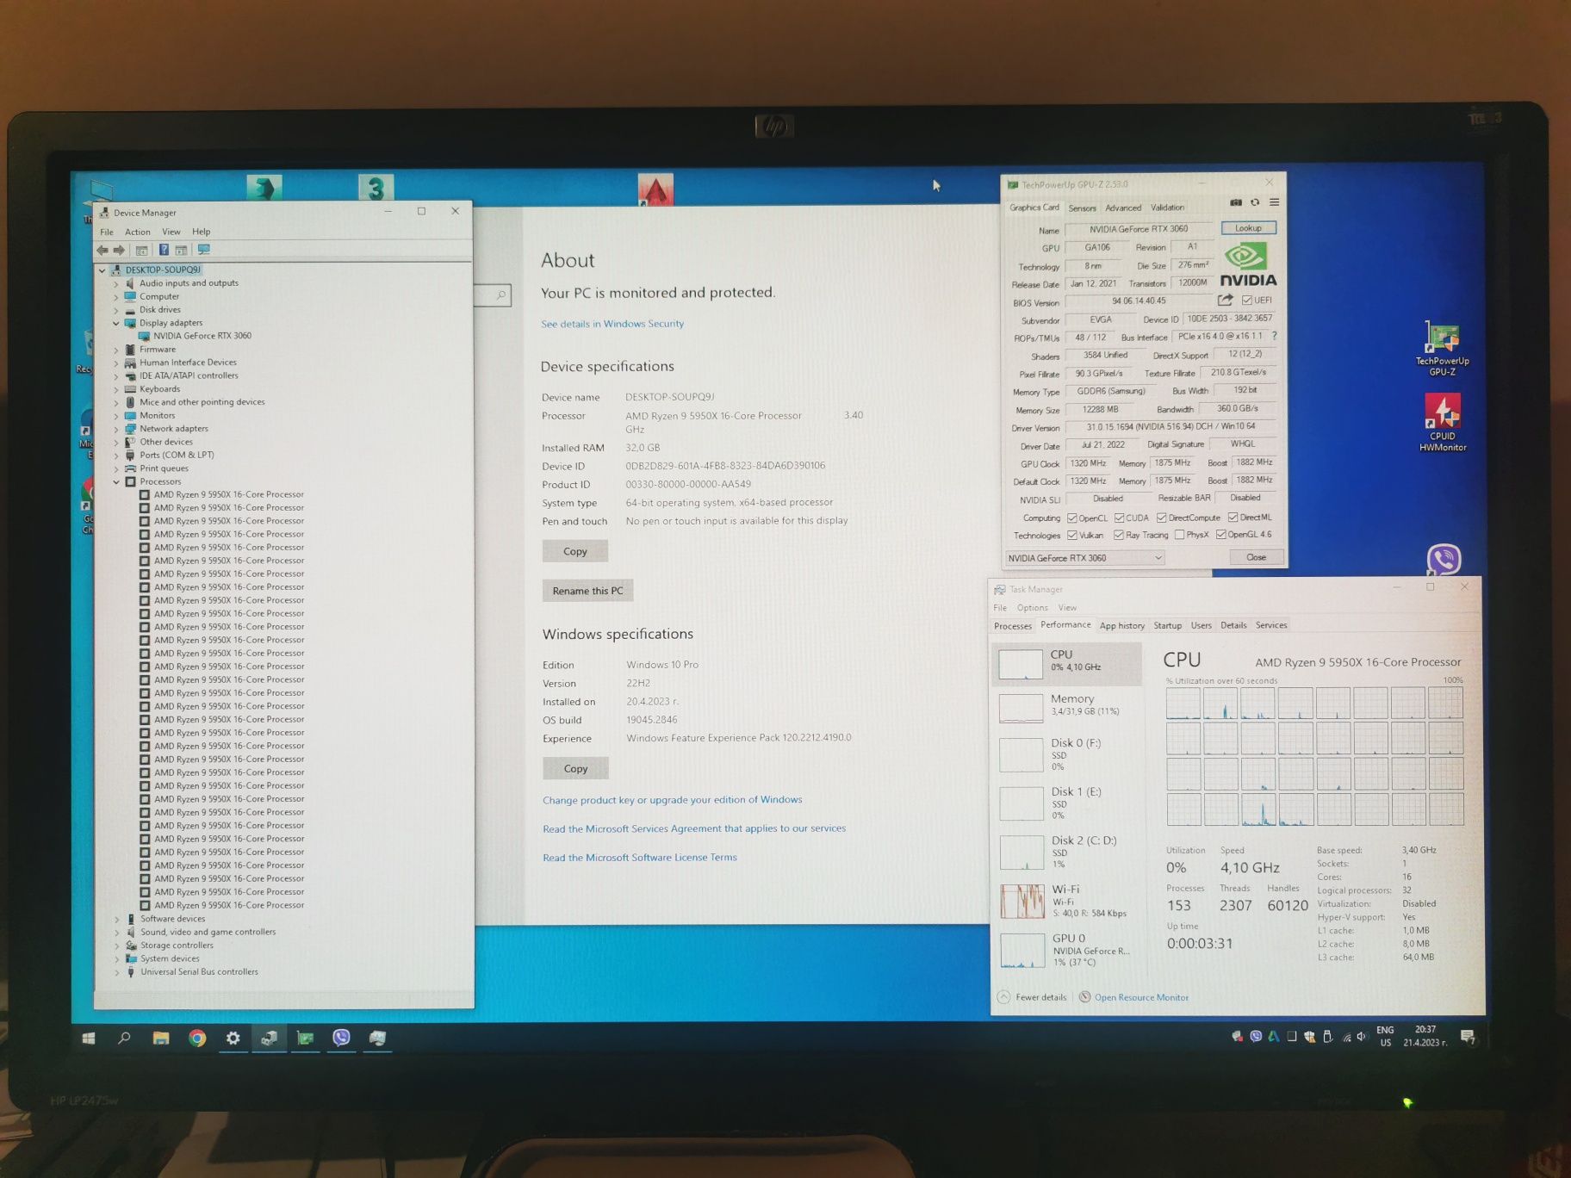Open the View menu in Device Manager

(171, 232)
